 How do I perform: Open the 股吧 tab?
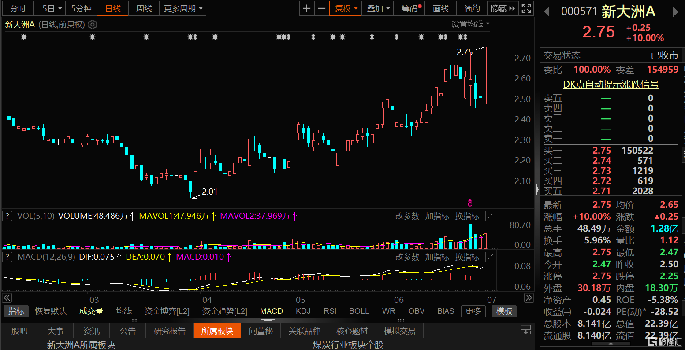pos(19,331)
